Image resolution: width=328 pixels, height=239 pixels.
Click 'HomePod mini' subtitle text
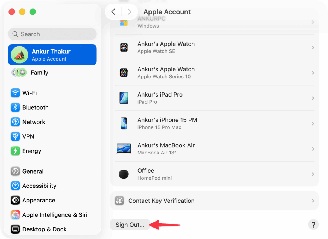coord(155,178)
